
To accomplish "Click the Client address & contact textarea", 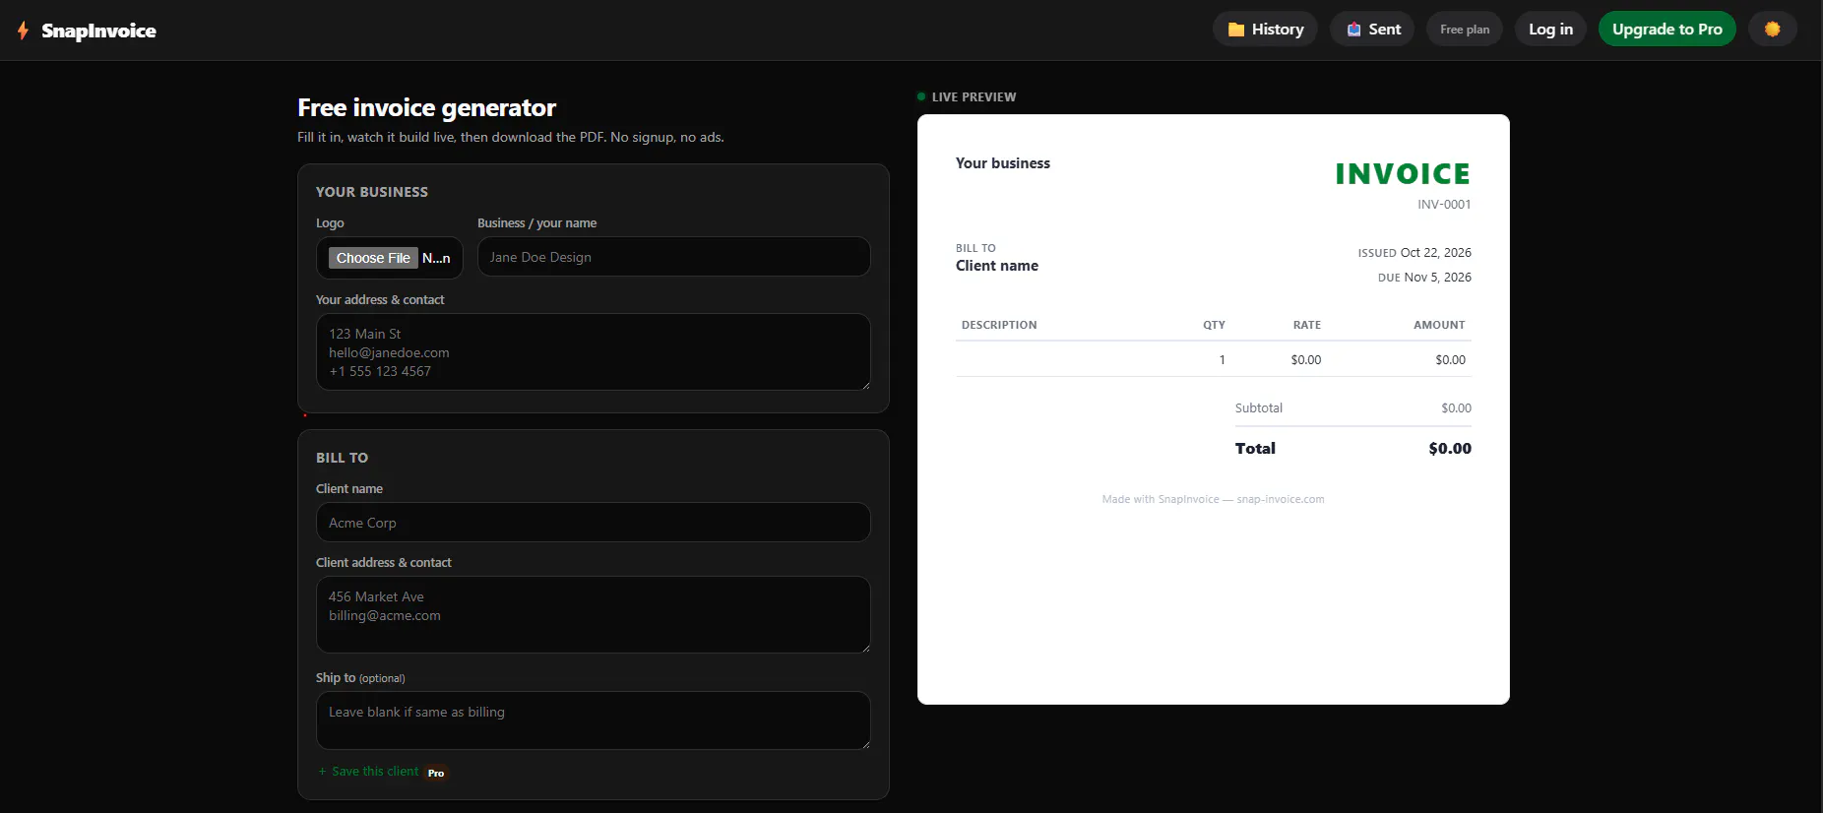I will coord(594,615).
